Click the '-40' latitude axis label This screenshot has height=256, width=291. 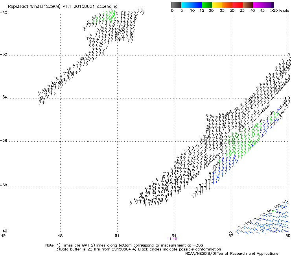(x=4, y=231)
